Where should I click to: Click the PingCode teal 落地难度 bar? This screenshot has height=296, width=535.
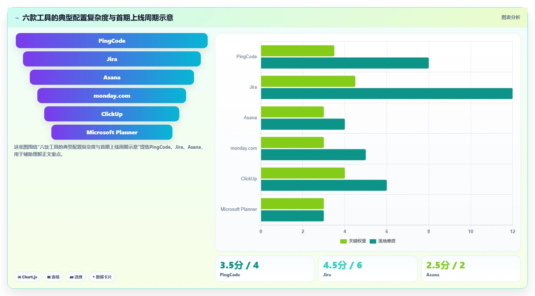point(345,63)
